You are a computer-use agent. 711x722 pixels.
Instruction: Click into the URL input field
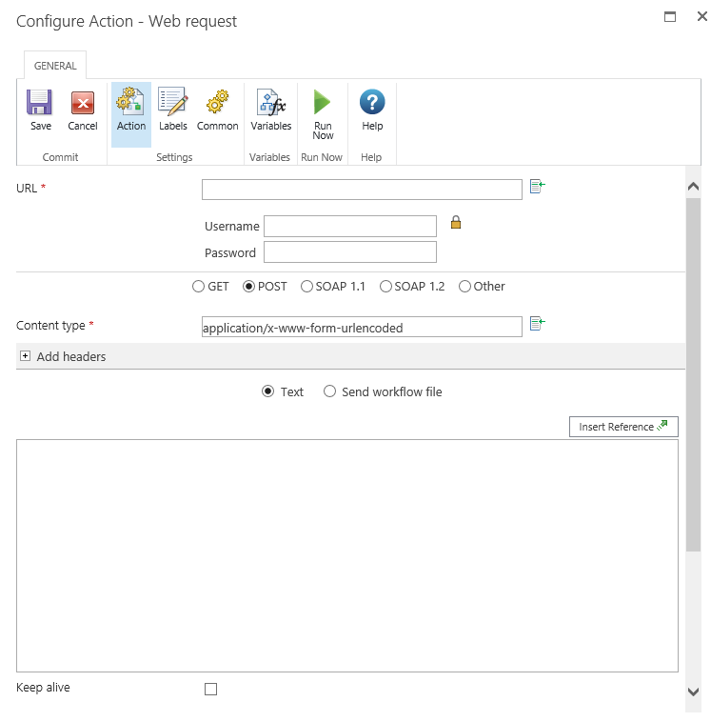pos(362,190)
